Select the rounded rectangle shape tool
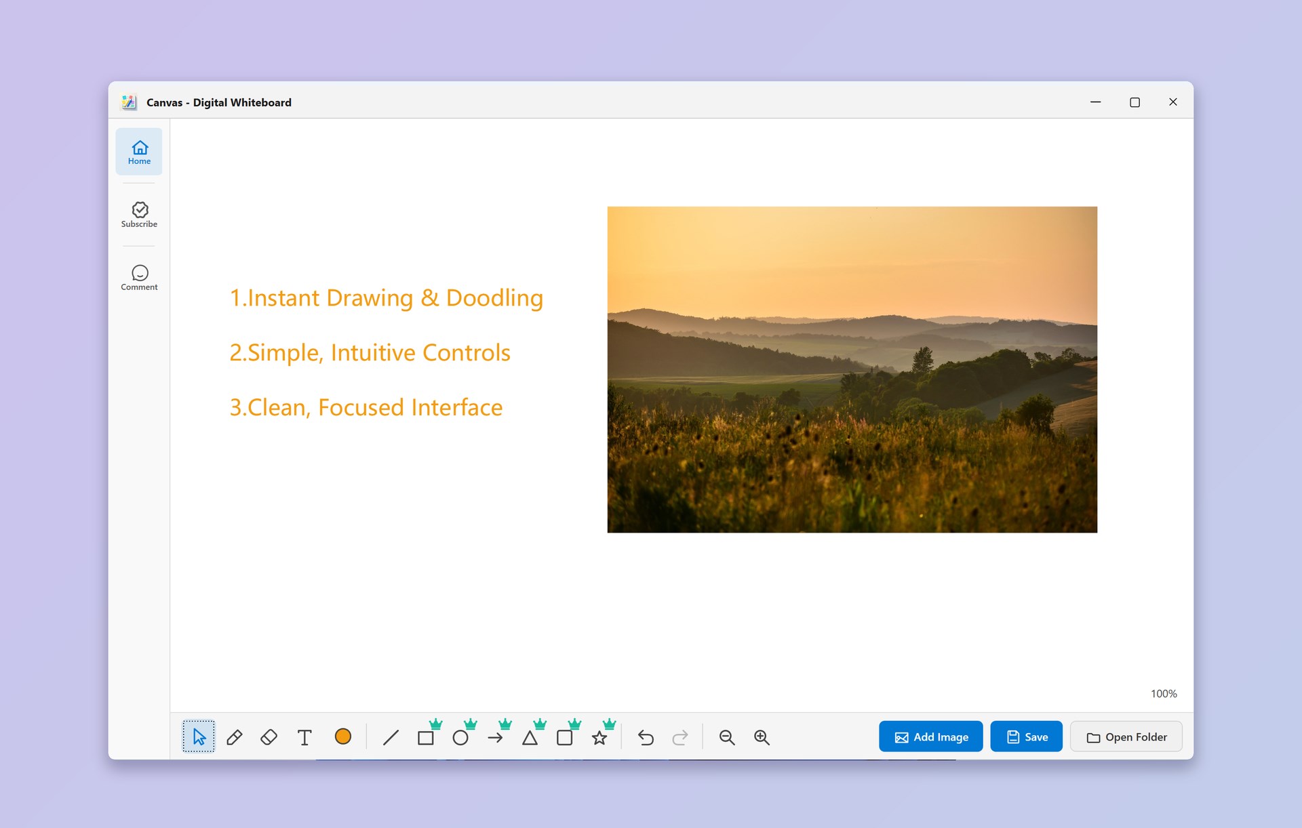Image resolution: width=1302 pixels, height=828 pixels. (x=565, y=737)
